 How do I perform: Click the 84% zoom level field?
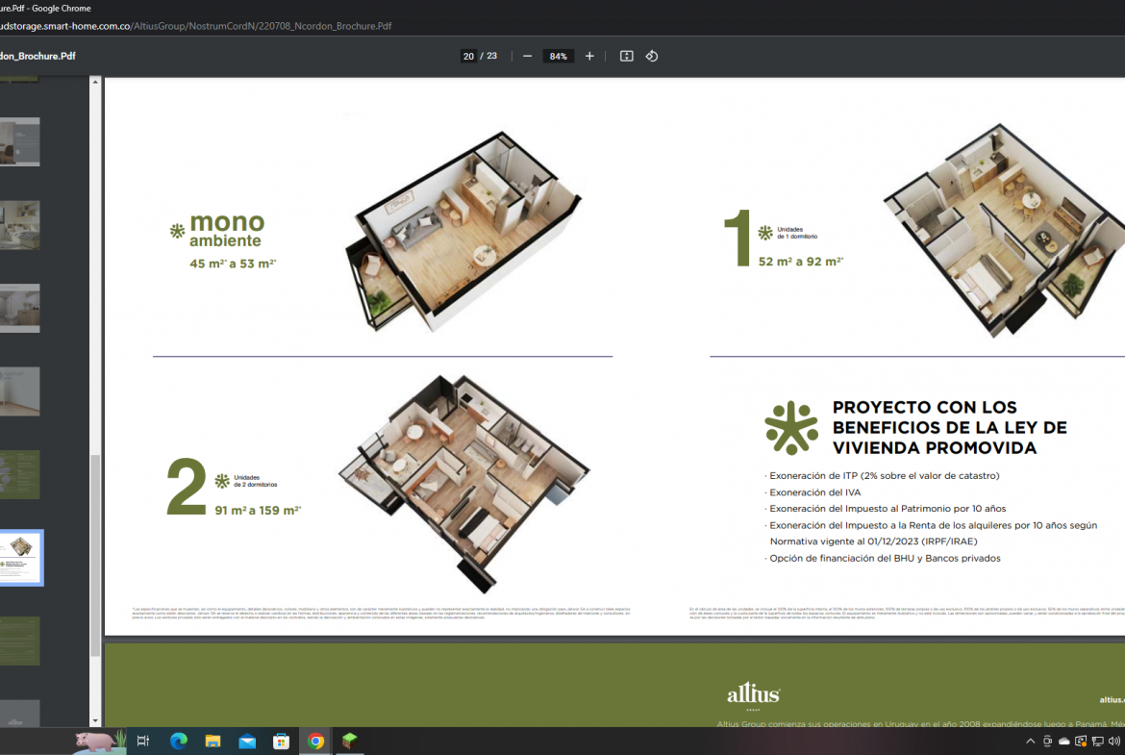pos(558,56)
